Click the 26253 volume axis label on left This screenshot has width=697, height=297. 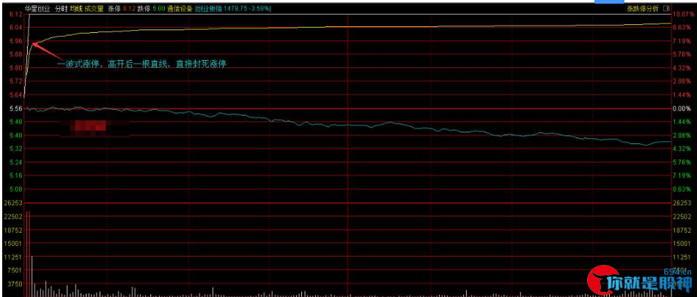coord(12,203)
